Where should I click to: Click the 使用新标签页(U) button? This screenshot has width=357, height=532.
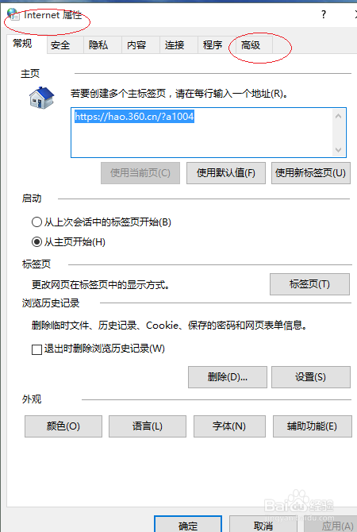pyautogui.click(x=310, y=173)
